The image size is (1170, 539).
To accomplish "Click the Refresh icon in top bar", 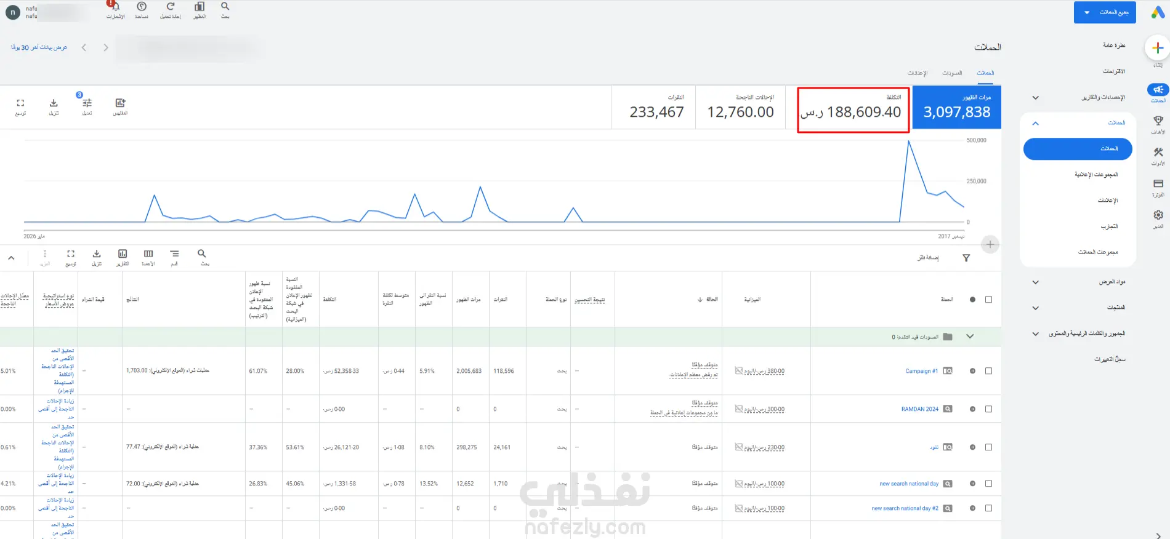I will click(171, 6).
